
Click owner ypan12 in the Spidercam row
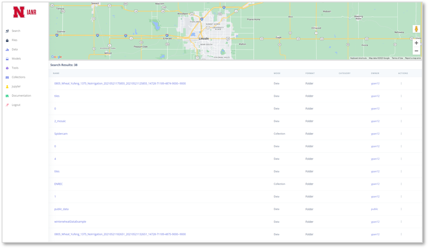(x=375, y=134)
